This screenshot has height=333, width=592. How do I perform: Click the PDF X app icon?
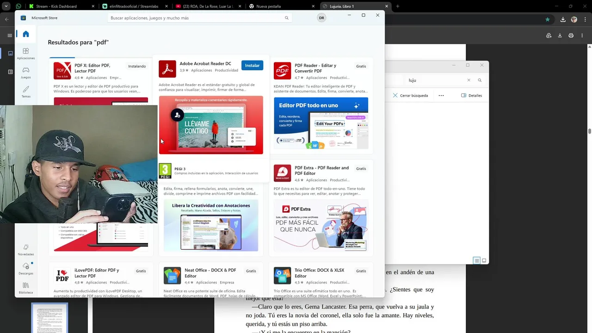(62, 71)
